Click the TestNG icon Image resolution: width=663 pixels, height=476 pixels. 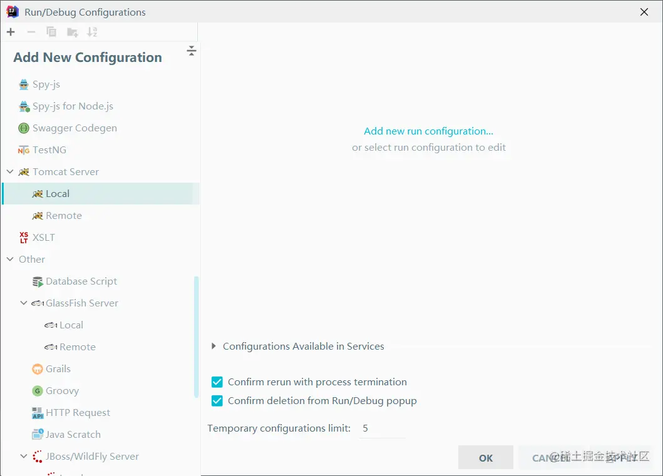24,150
